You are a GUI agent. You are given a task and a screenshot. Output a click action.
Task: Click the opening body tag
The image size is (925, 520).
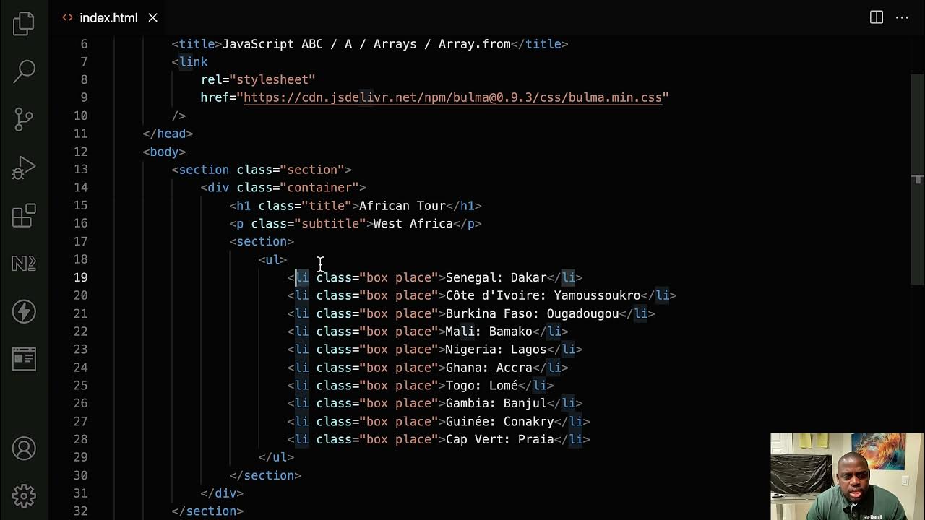(164, 152)
